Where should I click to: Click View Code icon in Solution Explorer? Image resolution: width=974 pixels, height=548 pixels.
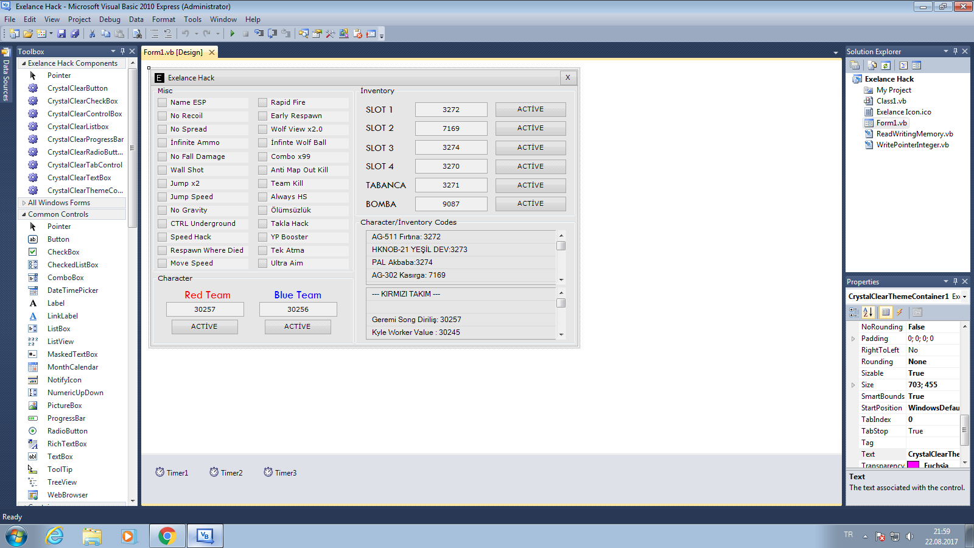pos(903,65)
